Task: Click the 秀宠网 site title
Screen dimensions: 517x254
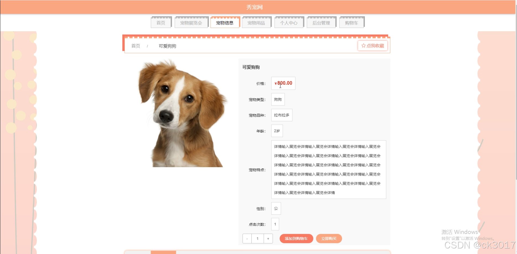Action: tap(254, 7)
